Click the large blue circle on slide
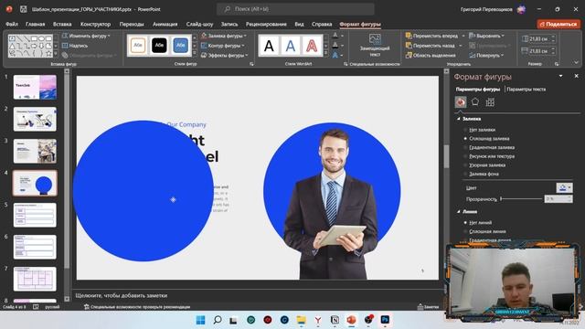Image resolution: width=585 pixels, height=329 pixels. (144, 191)
